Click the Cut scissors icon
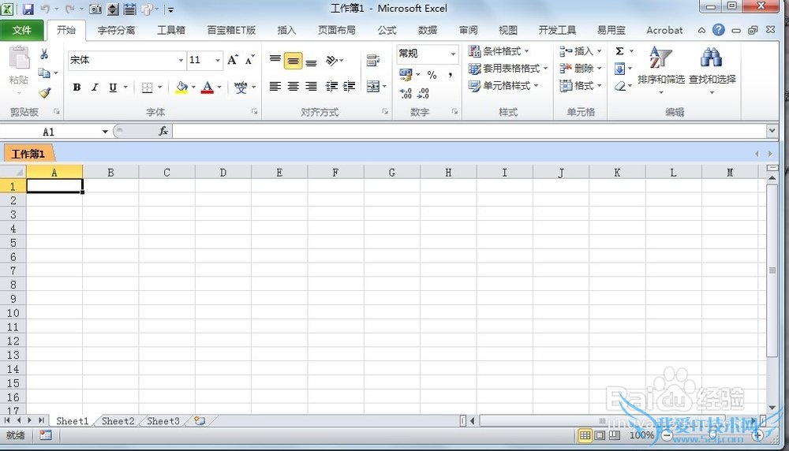Image resolution: width=789 pixels, height=451 pixels. pos(44,54)
